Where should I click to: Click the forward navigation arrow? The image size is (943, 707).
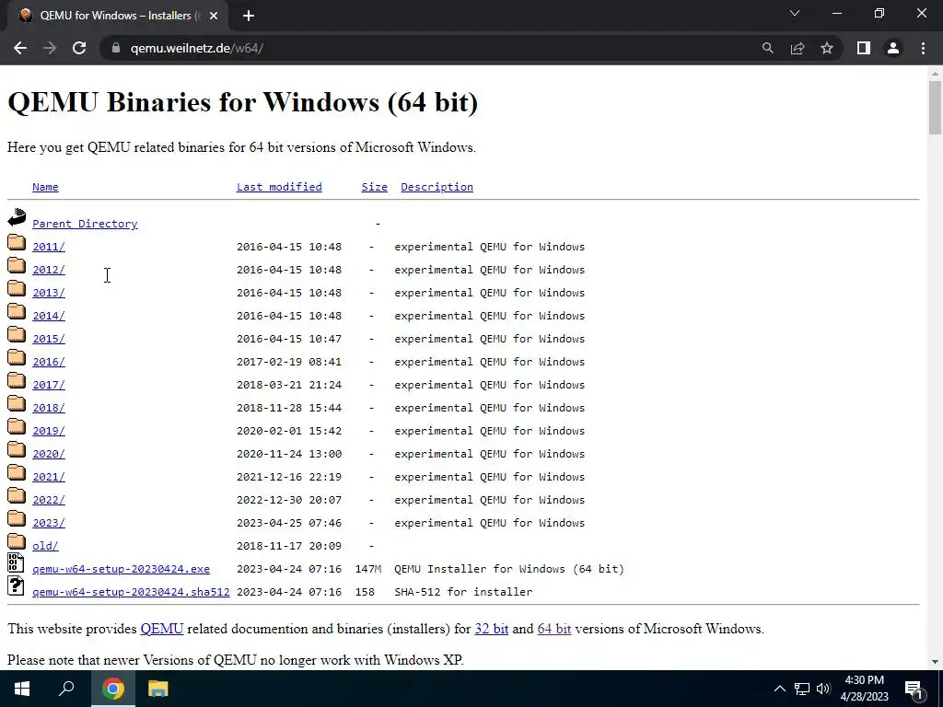pos(50,48)
